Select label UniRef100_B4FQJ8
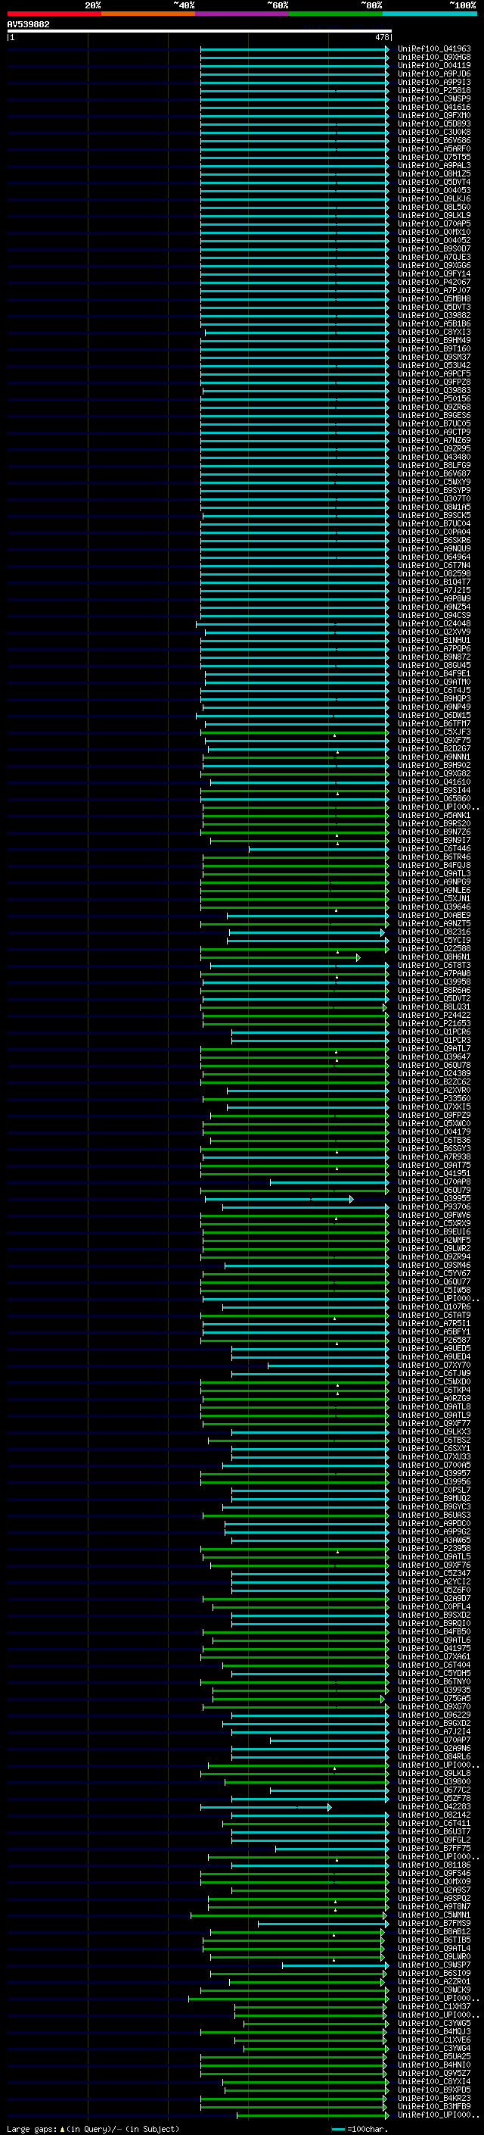 pos(434,865)
